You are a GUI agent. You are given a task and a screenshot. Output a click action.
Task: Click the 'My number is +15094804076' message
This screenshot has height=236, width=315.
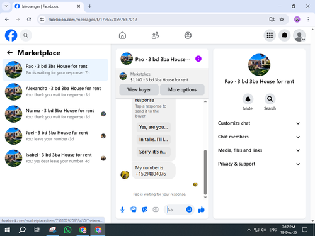point(154,171)
